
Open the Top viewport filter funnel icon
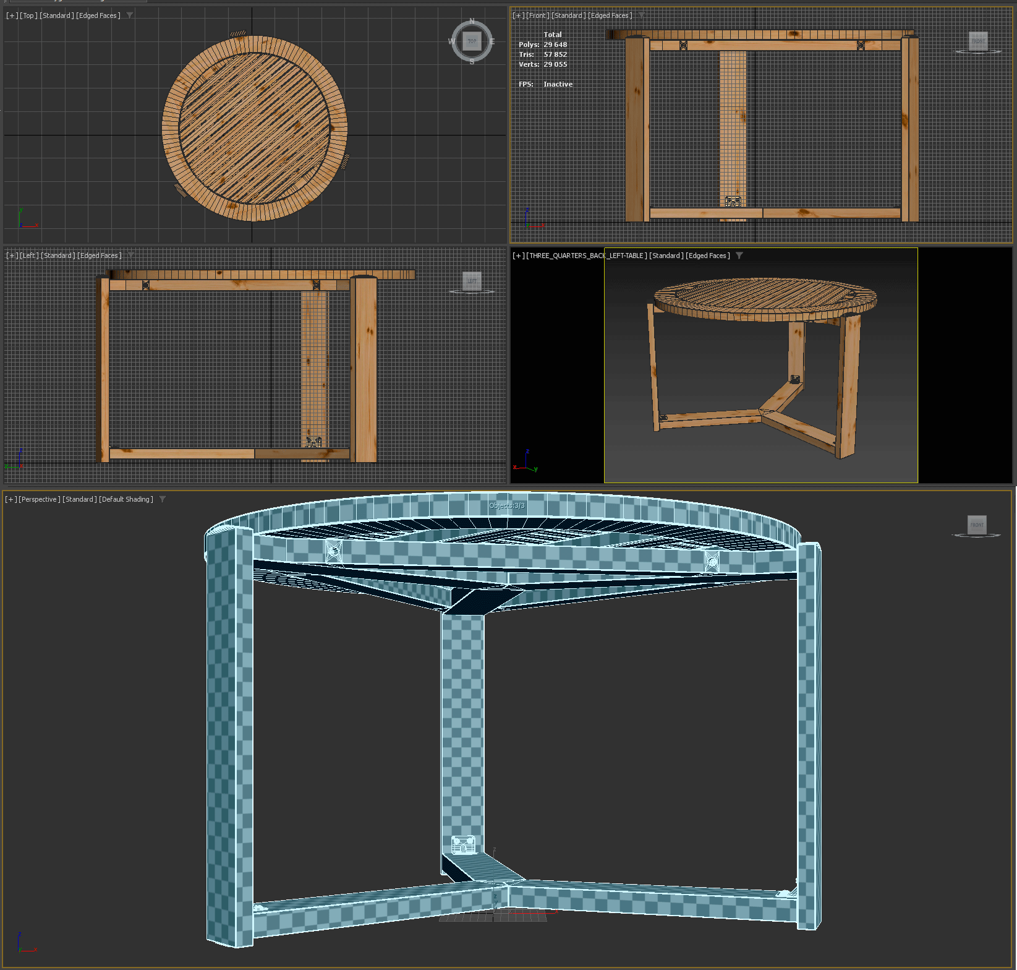tap(130, 15)
